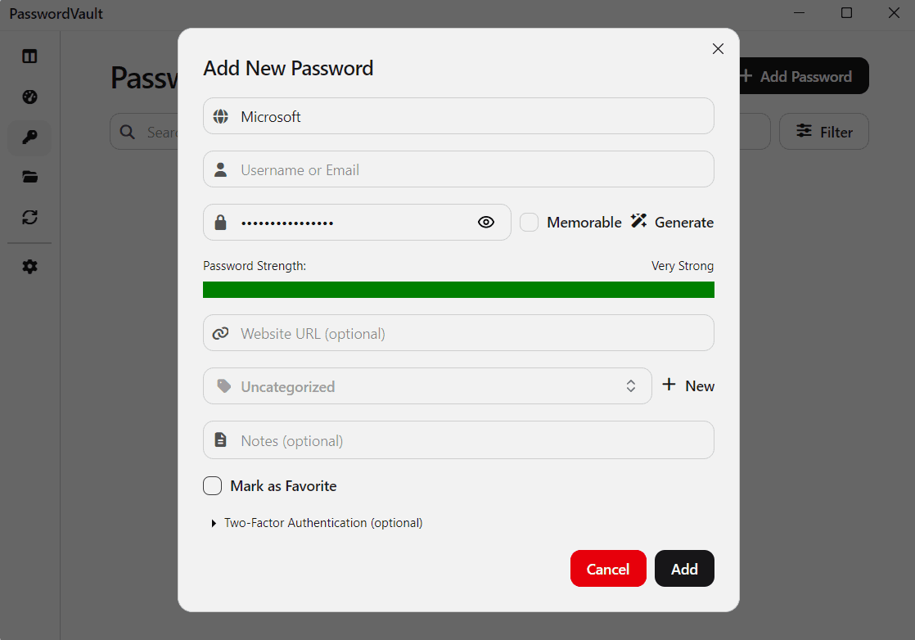Check Mark as Favorite
The image size is (915, 640).
213,485
